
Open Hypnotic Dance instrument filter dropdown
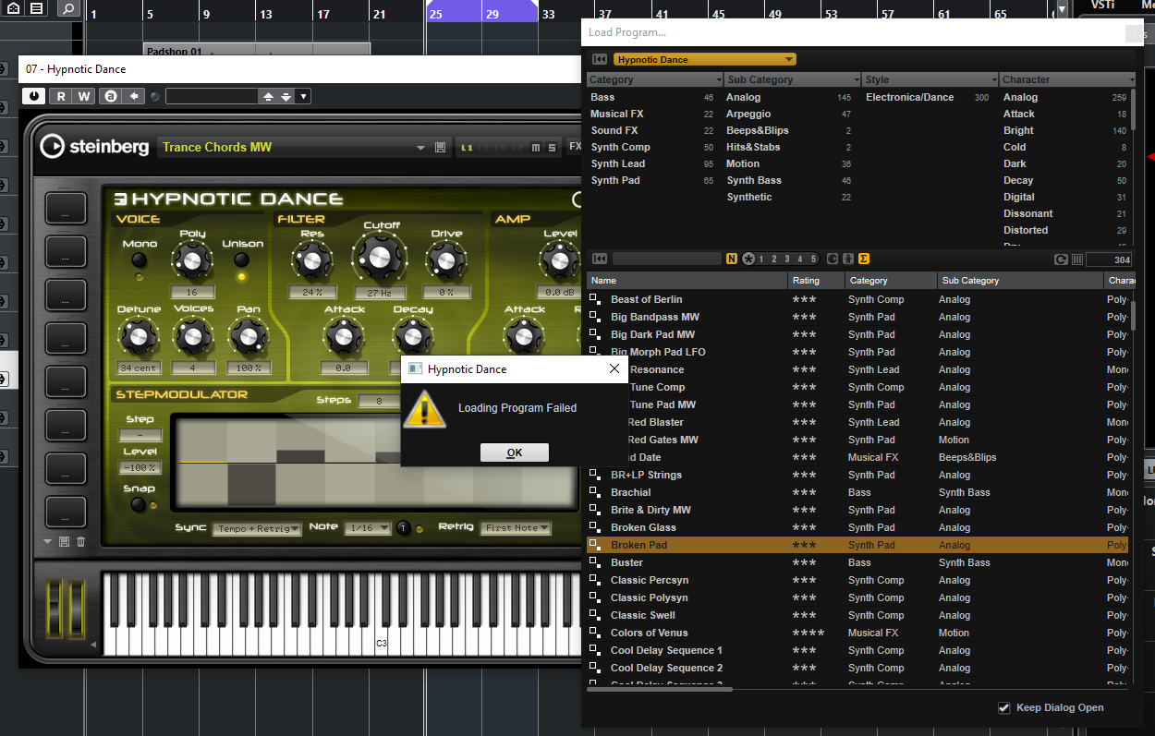[704, 59]
